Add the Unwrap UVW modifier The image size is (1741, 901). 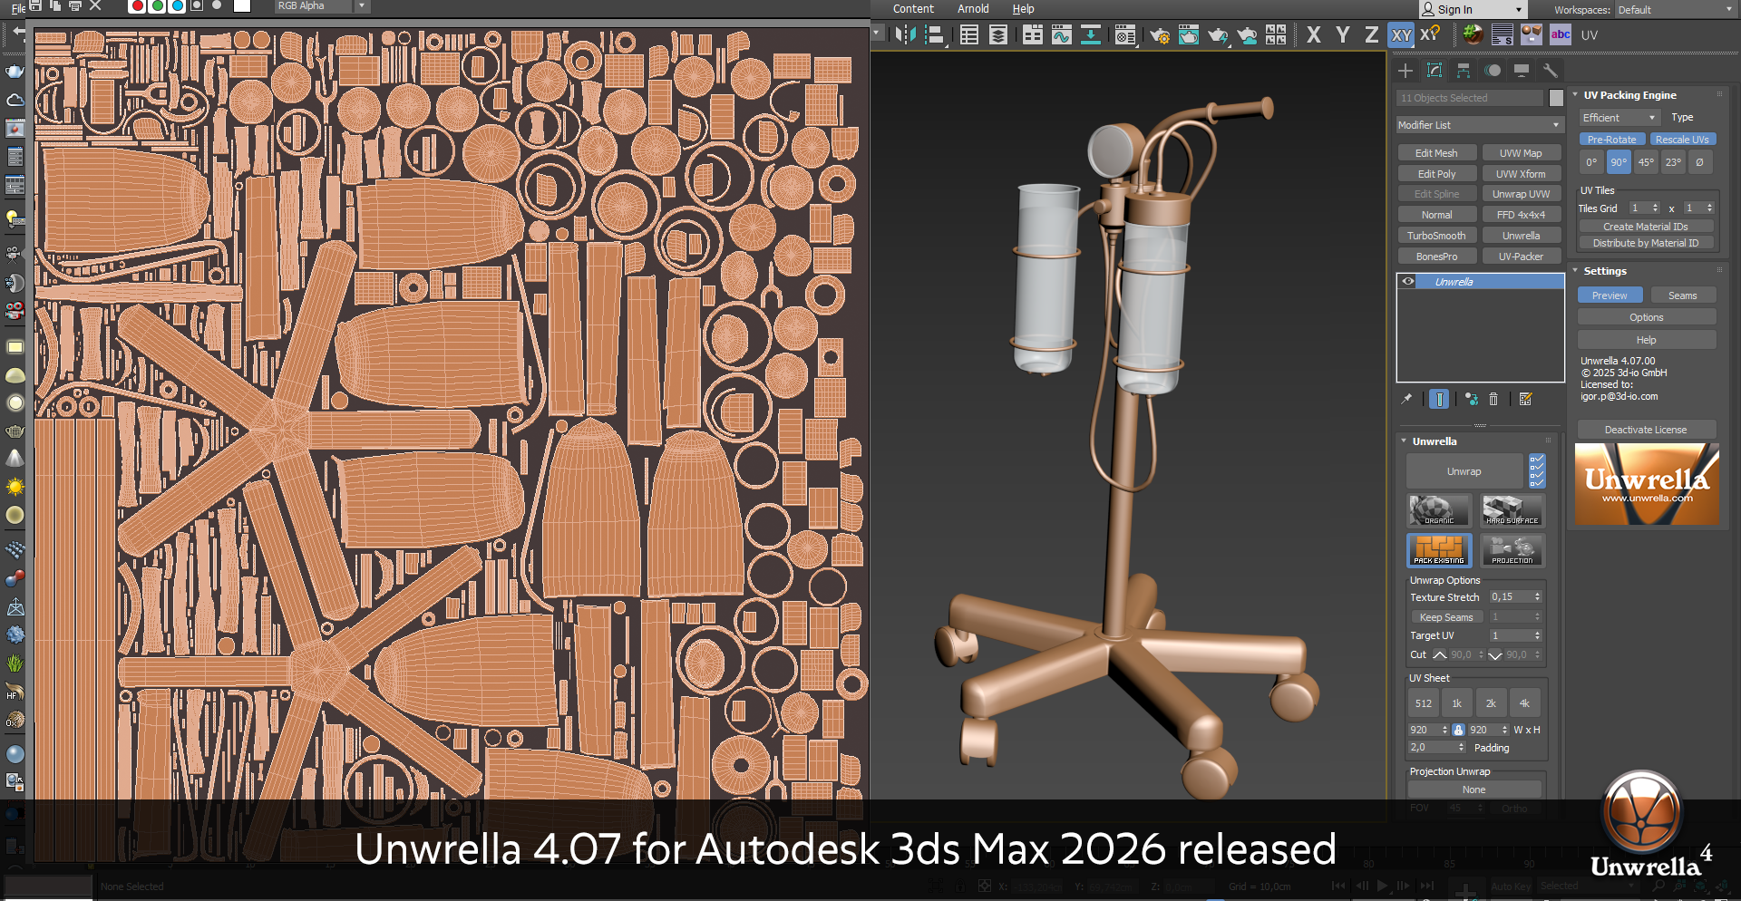coord(1521,194)
